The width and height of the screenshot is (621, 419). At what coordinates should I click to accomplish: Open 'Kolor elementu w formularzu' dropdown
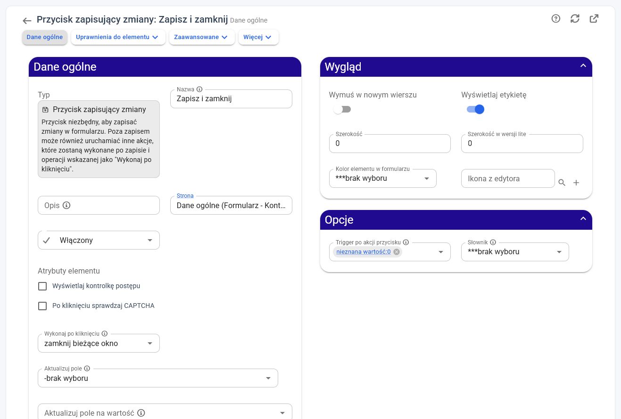click(x=383, y=178)
